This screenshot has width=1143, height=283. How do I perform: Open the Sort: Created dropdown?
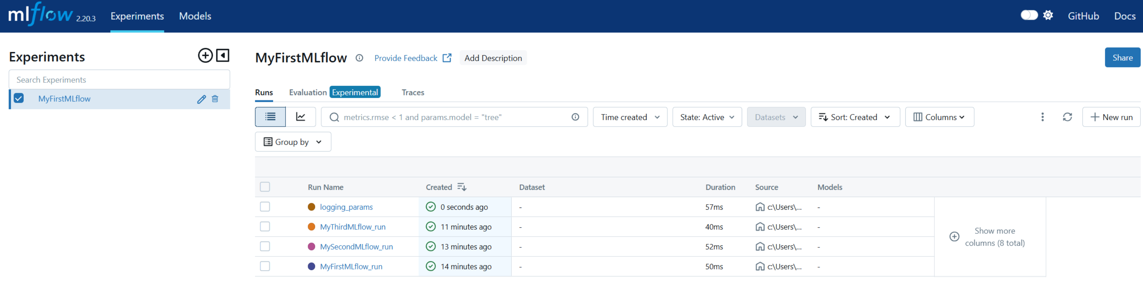(x=855, y=117)
